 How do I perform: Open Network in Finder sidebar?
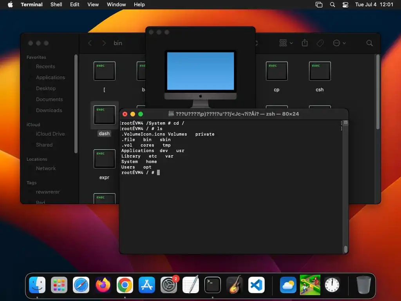click(x=46, y=169)
